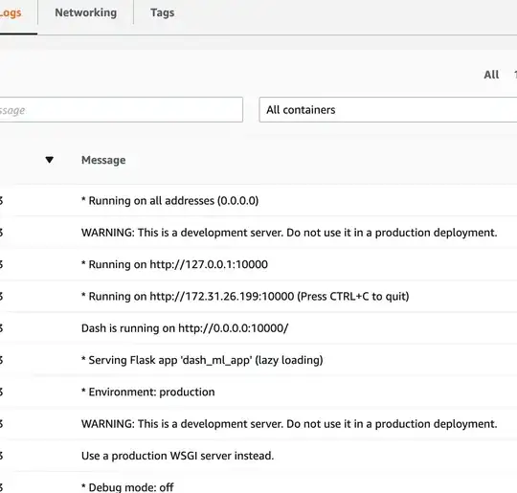The width and height of the screenshot is (517, 493).
Task: Click the time option right of All
Action: [515, 75]
